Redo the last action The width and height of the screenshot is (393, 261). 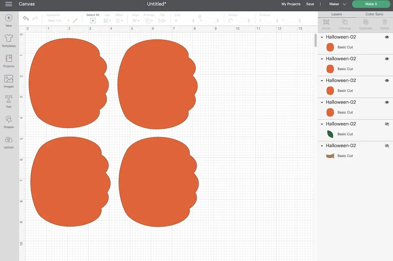tap(35, 19)
